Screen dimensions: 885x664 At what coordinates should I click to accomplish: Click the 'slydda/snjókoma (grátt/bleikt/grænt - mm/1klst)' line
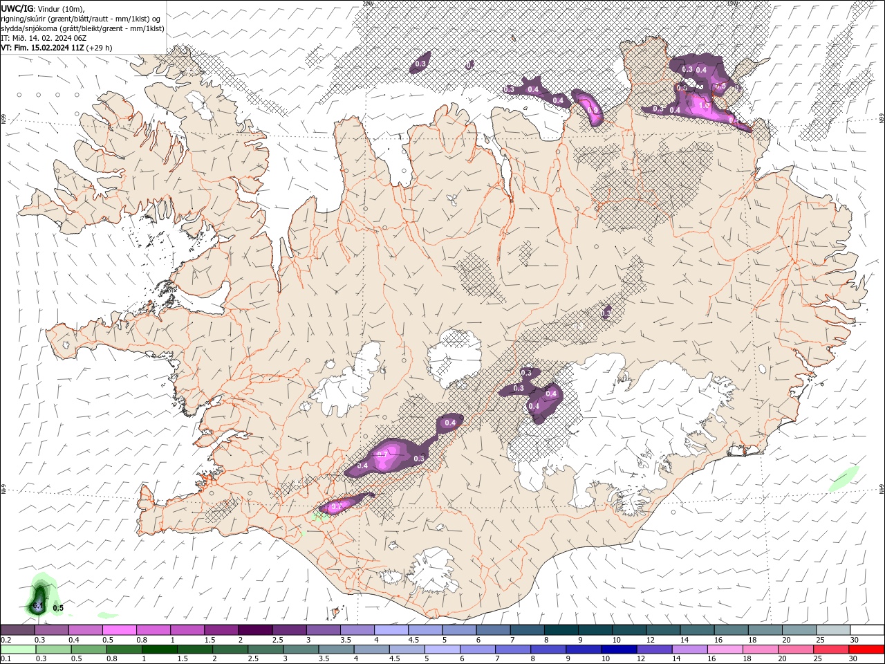[82, 28]
